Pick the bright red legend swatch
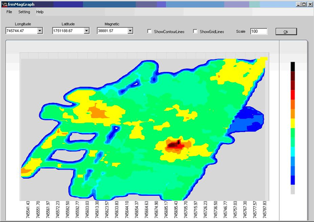Screen dimensions: 314x222 click(293, 94)
